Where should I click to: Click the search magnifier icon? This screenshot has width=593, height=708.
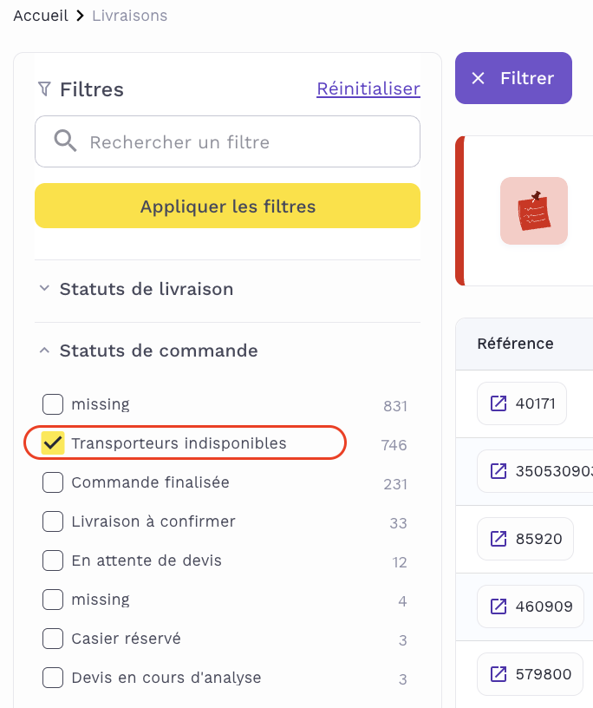pos(65,141)
